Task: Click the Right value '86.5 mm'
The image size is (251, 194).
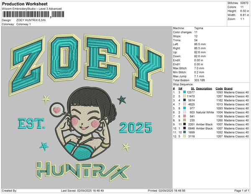Action: click(200, 48)
